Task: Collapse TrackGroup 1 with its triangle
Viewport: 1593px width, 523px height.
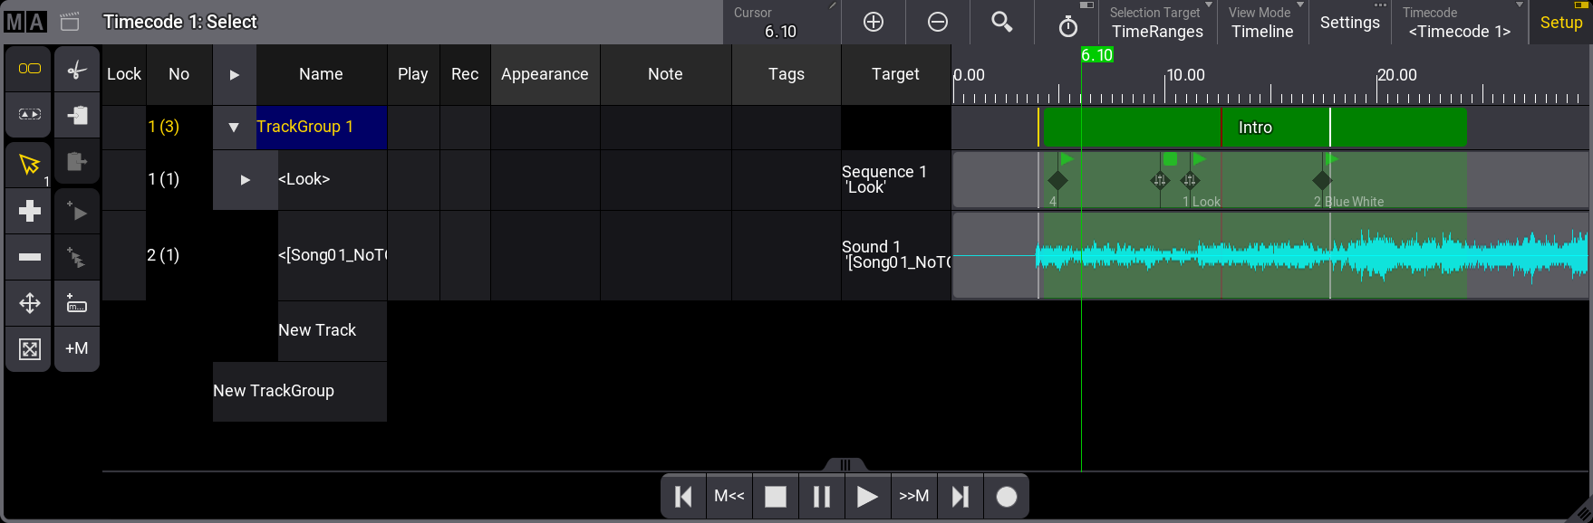Action: [x=234, y=128]
